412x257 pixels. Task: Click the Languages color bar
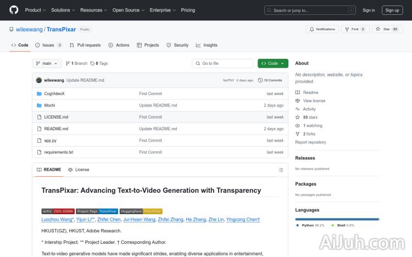click(337, 219)
